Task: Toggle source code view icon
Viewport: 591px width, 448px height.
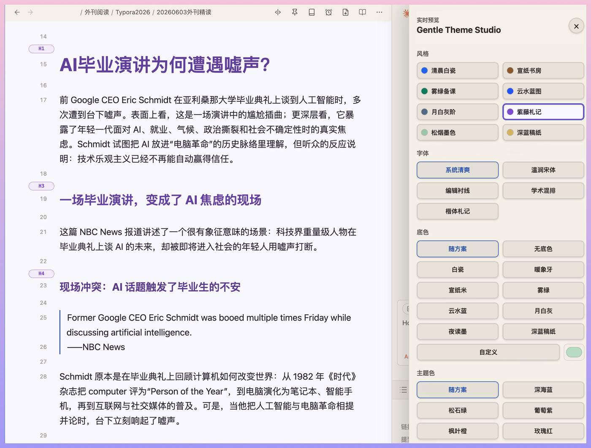Action: pyautogui.click(x=278, y=12)
